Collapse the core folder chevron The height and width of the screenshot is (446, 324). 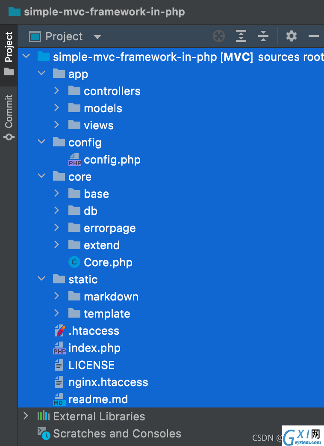41,176
